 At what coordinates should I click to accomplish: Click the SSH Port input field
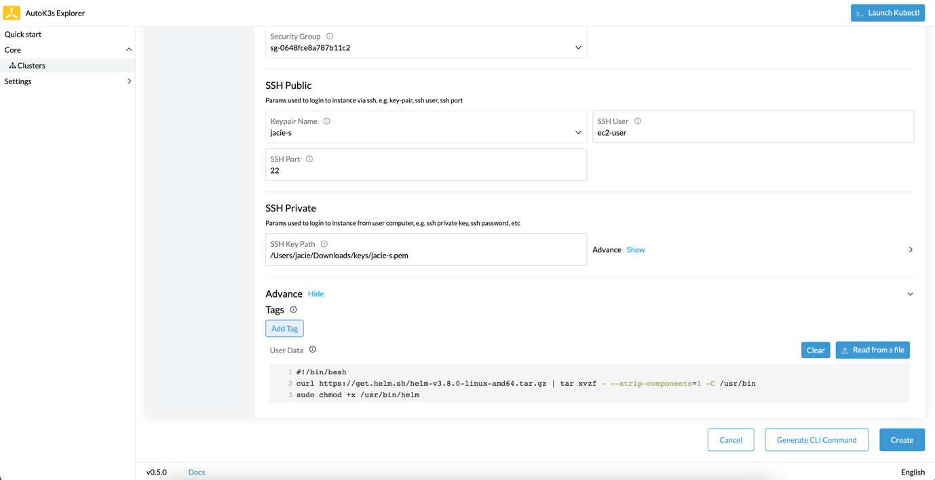point(425,170)
